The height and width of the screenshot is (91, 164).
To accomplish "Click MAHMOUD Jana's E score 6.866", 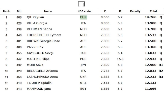I will click(105, 89).
